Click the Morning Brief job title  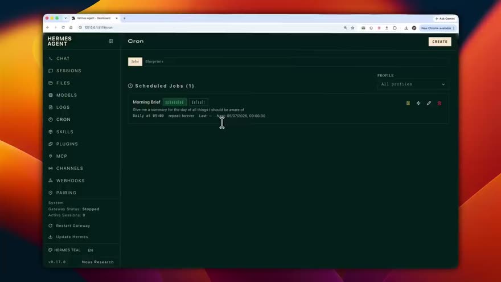point(146,102)
